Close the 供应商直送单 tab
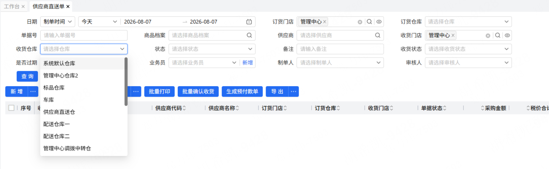 [68, 6]
